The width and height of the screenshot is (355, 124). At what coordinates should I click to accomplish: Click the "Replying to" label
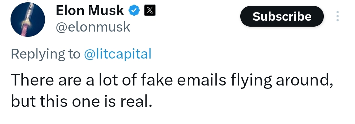point(45,54)
